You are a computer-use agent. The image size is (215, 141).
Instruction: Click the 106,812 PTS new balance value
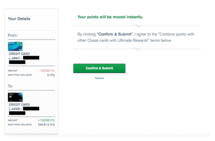46,125
